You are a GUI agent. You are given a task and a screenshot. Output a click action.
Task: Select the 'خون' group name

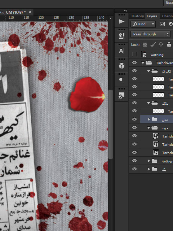[165, 128]
